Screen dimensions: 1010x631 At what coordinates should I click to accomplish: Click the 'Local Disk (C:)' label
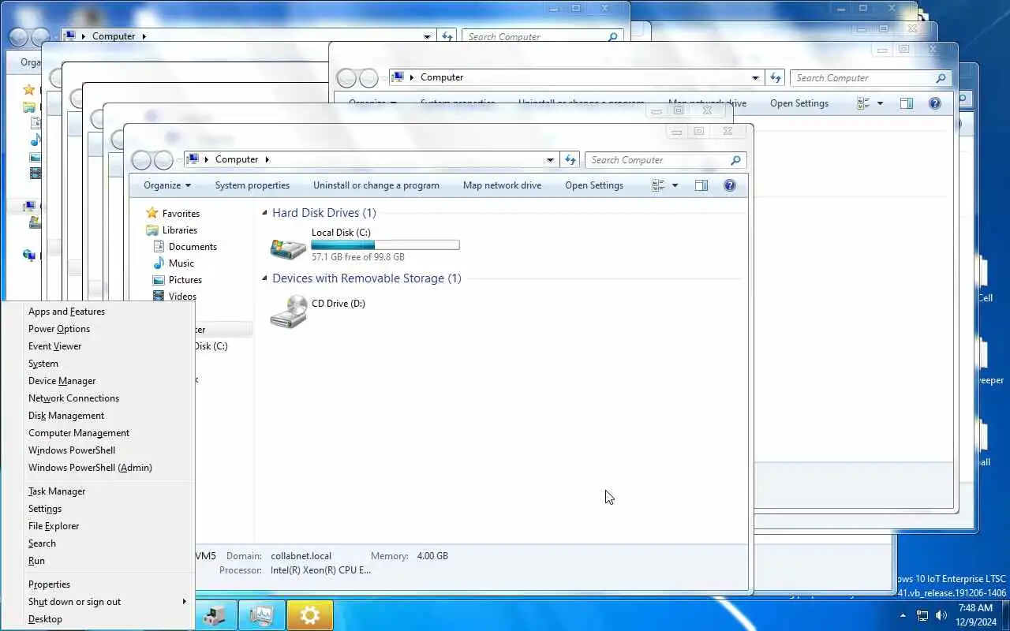click(341, 233)
